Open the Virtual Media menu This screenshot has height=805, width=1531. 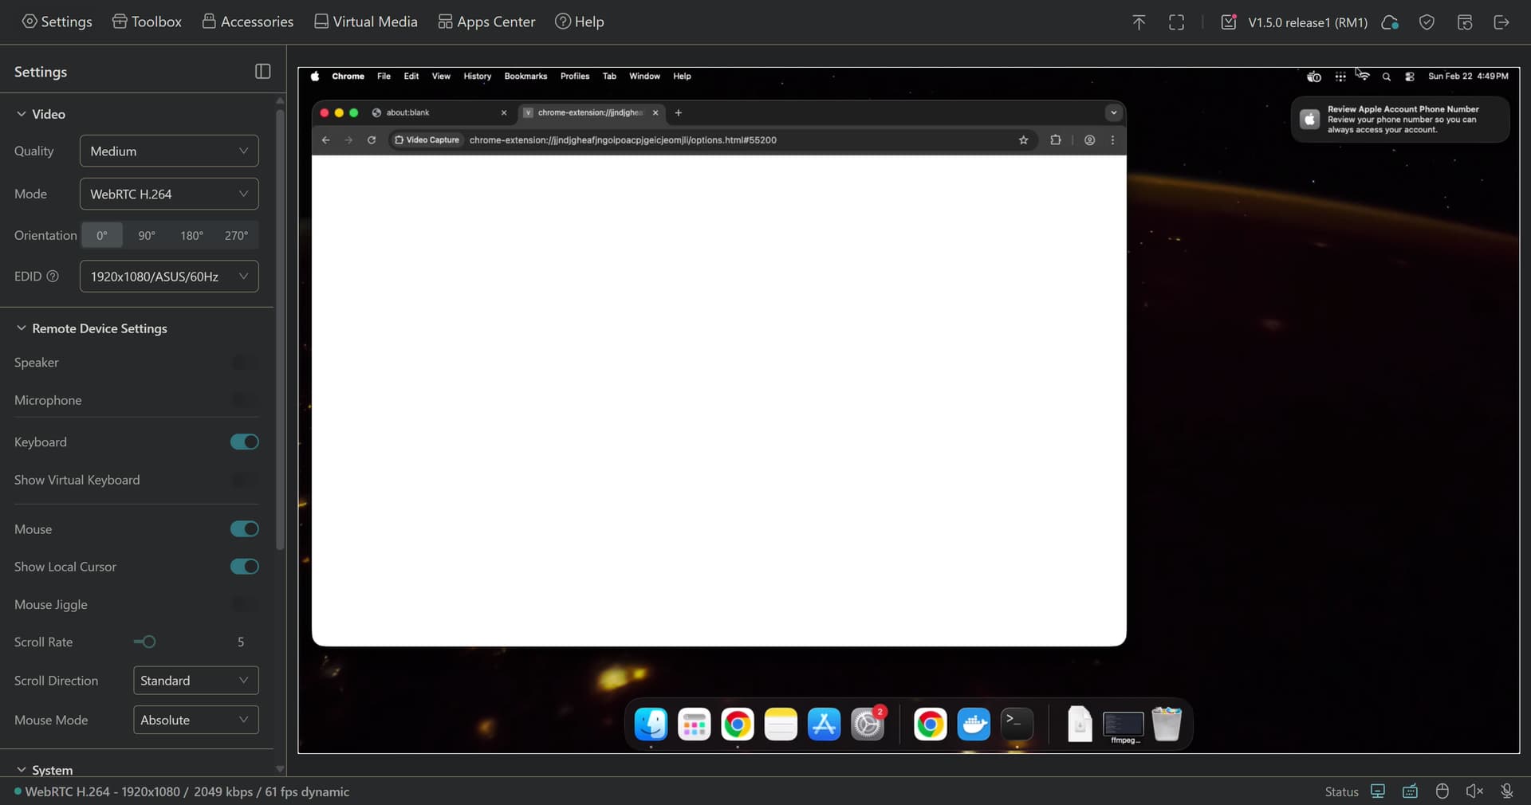pyautogui.click(x=365, y=22)
